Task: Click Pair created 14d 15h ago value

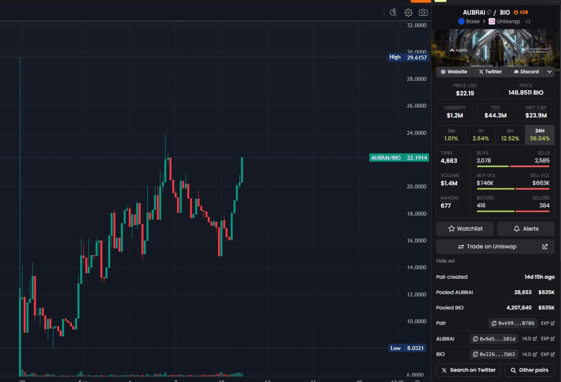Action: (540, 277)
